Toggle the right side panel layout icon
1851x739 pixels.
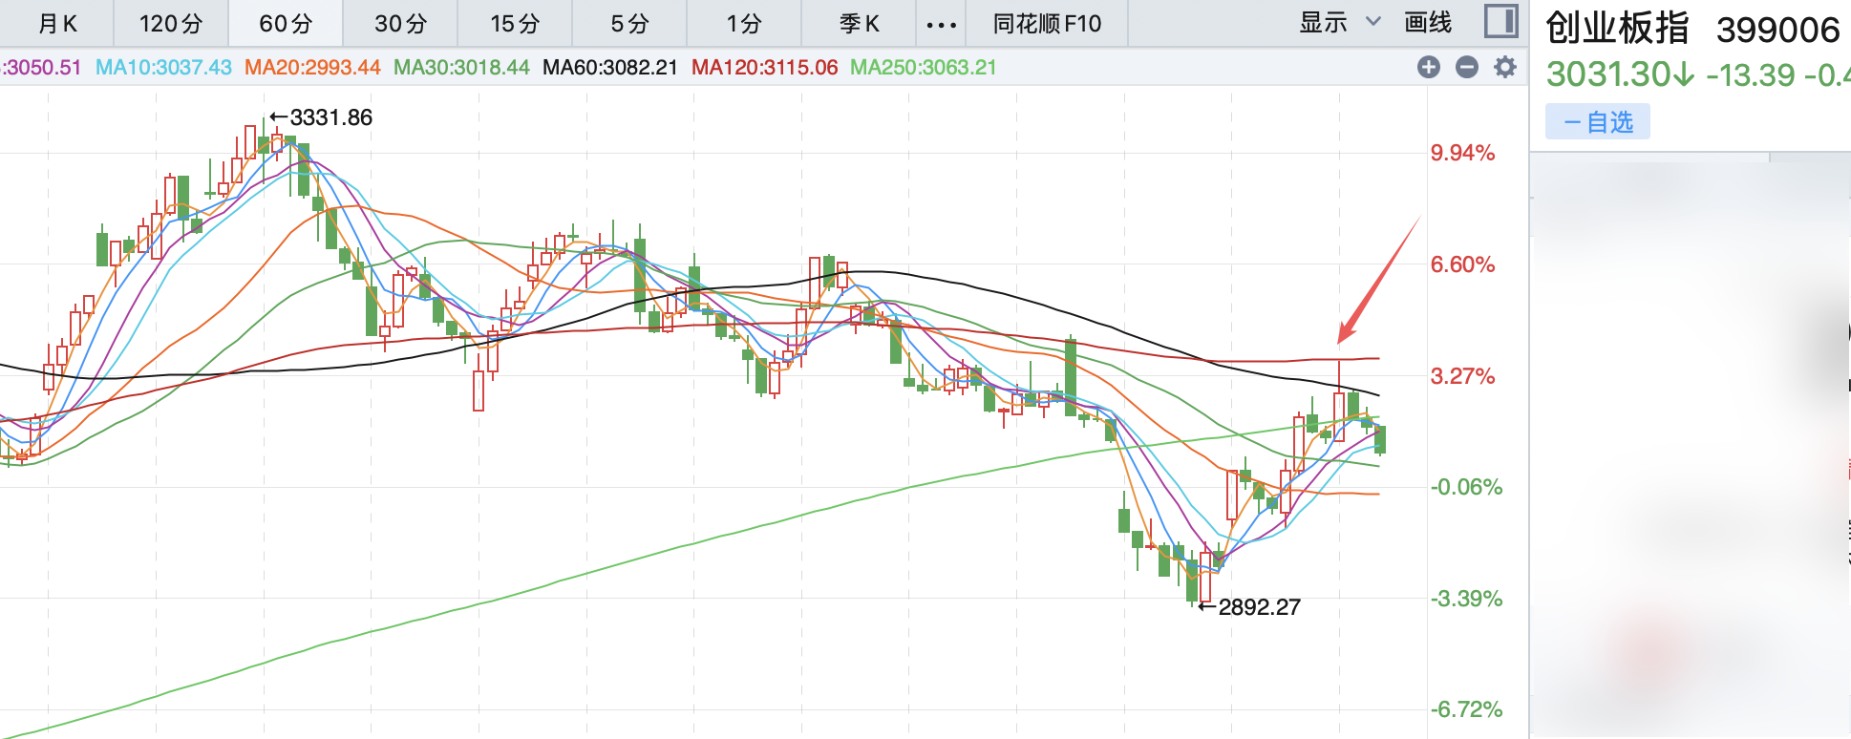(x=1501, y=22)
